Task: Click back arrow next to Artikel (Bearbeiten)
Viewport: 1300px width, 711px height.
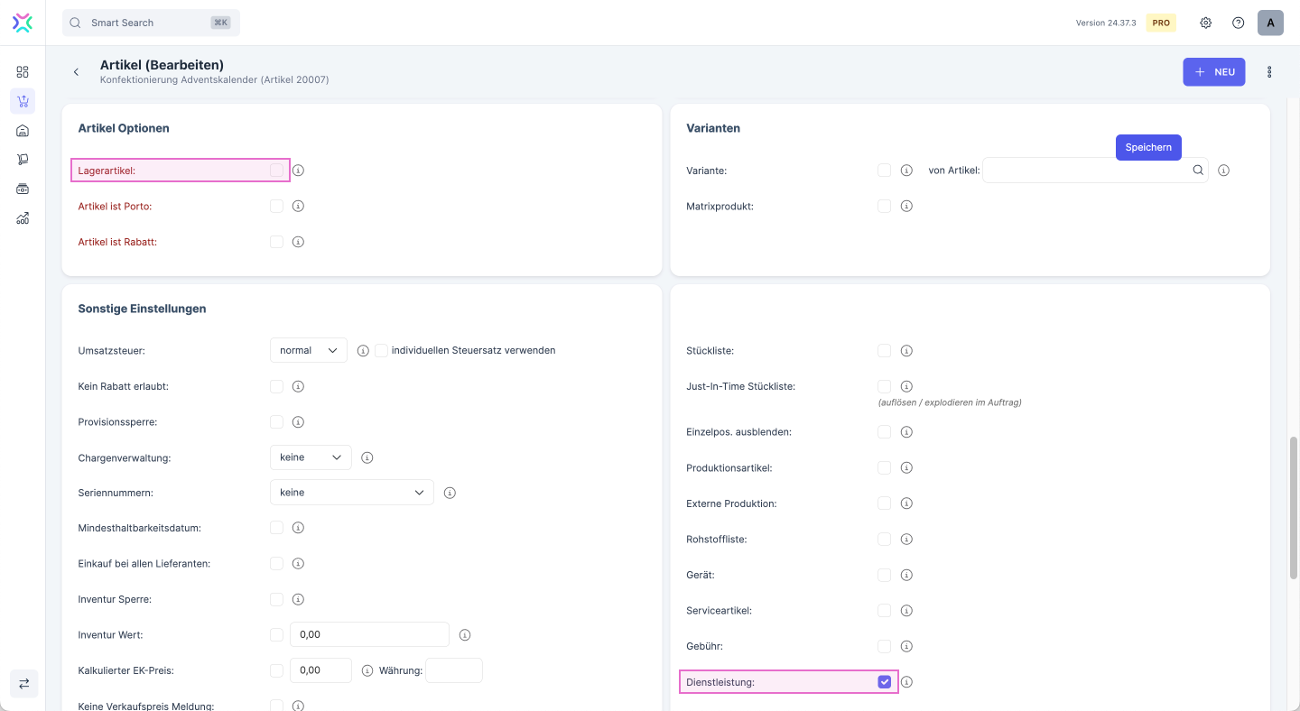Action: coord(76,72)
